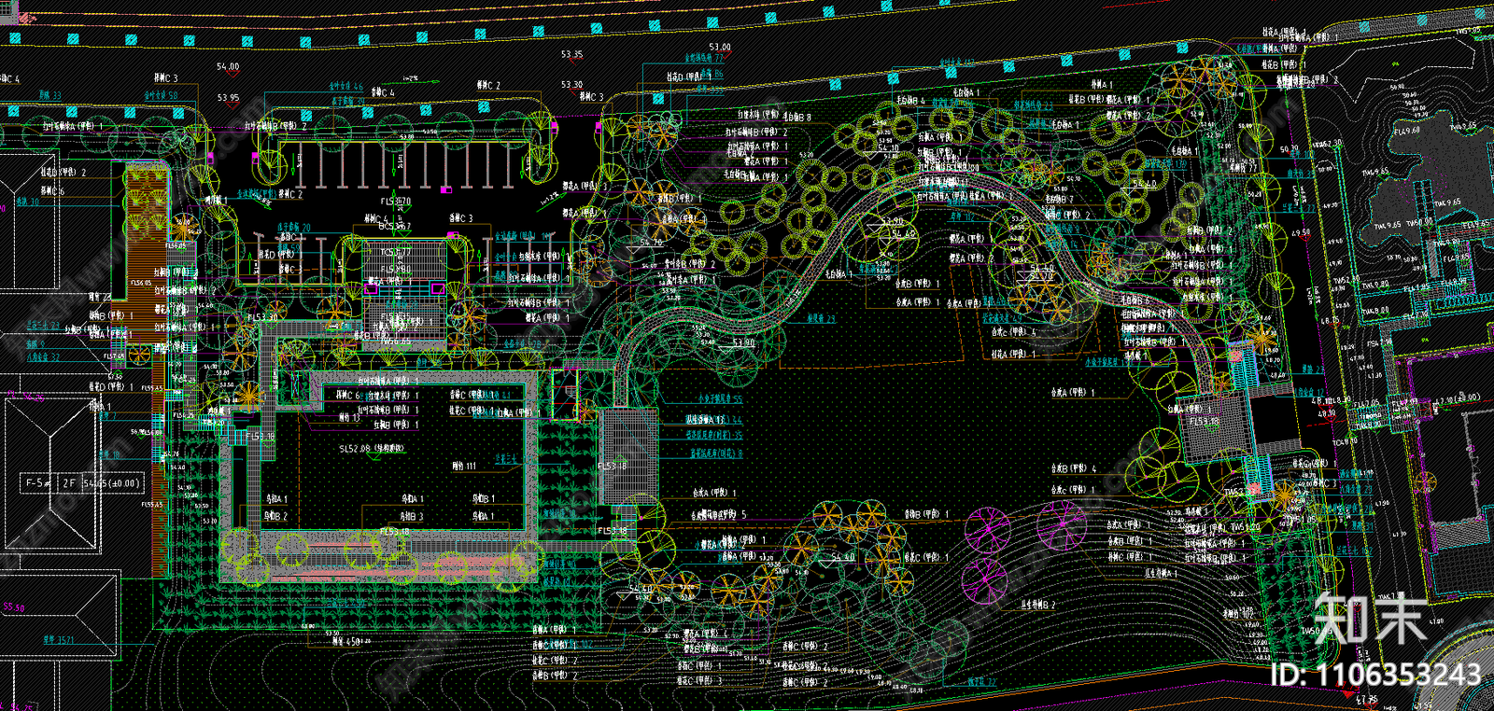Image resolution: width=1494 pixels, height=711 pixels.
Task: Click the F-5# building tag
Action: click(x=38, y=482)
